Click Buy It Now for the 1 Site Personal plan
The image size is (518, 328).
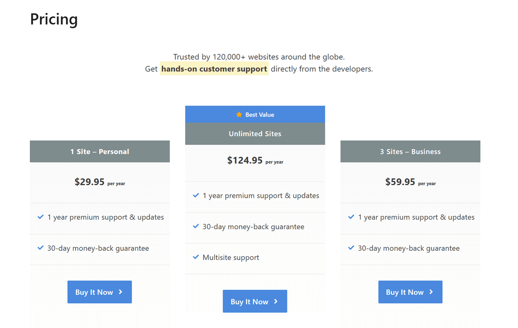[99, 292]
